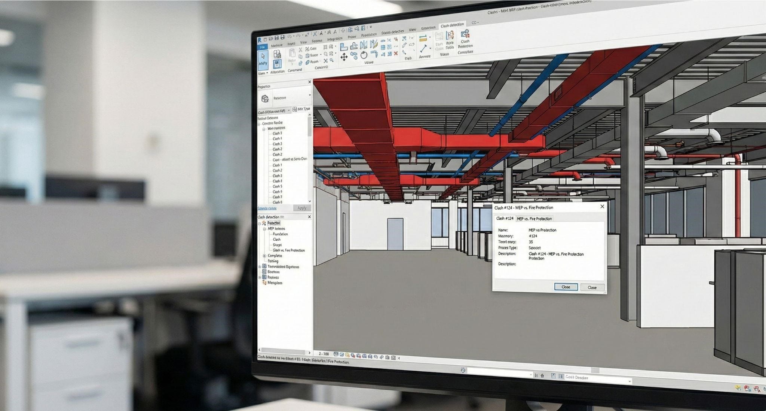Open the File tab
The height and width of the screenshot is (411, 766).
[x=262, y=47]
